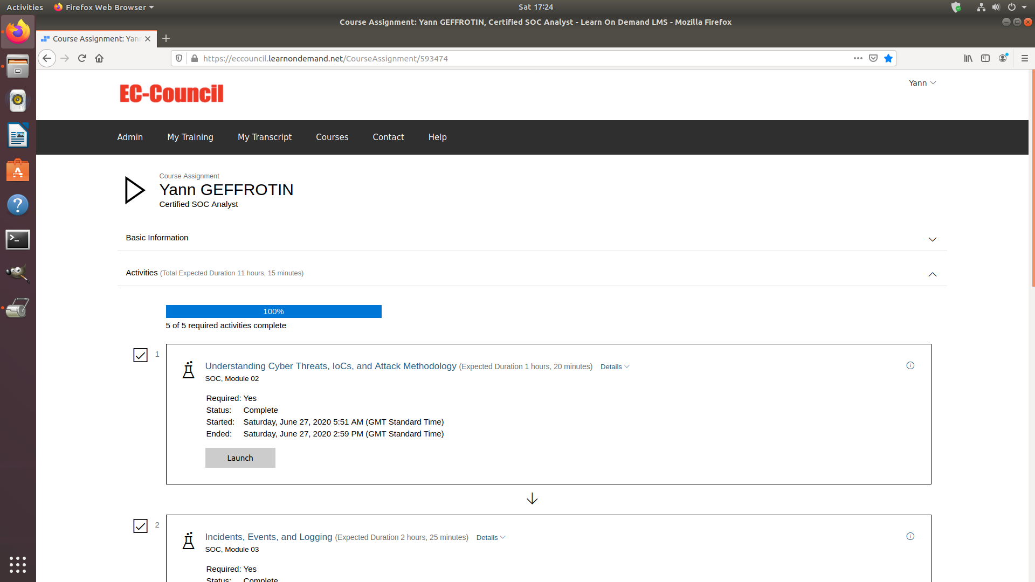Open the Contact page

pyautogui.click(x=388, y=137)
